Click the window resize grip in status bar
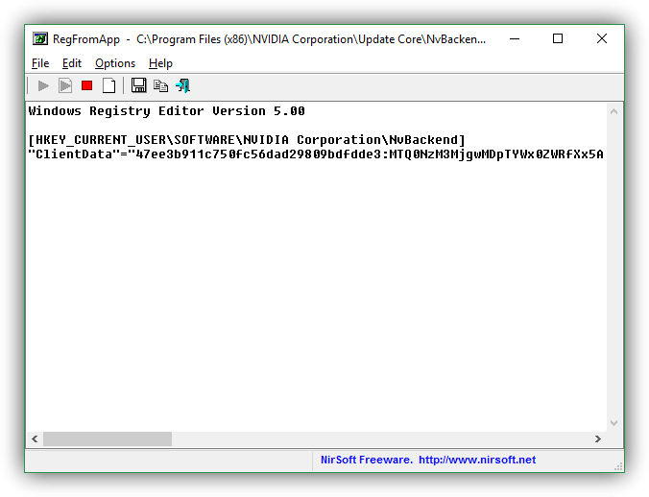Image resolution: width=649 pixels, height=497 pixels. (x=618, y=467)
